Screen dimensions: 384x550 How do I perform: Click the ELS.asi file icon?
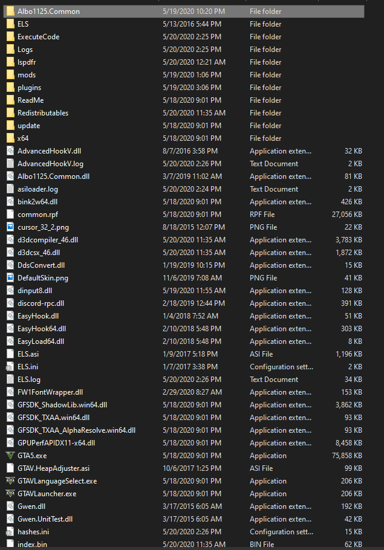coord(10,354)
